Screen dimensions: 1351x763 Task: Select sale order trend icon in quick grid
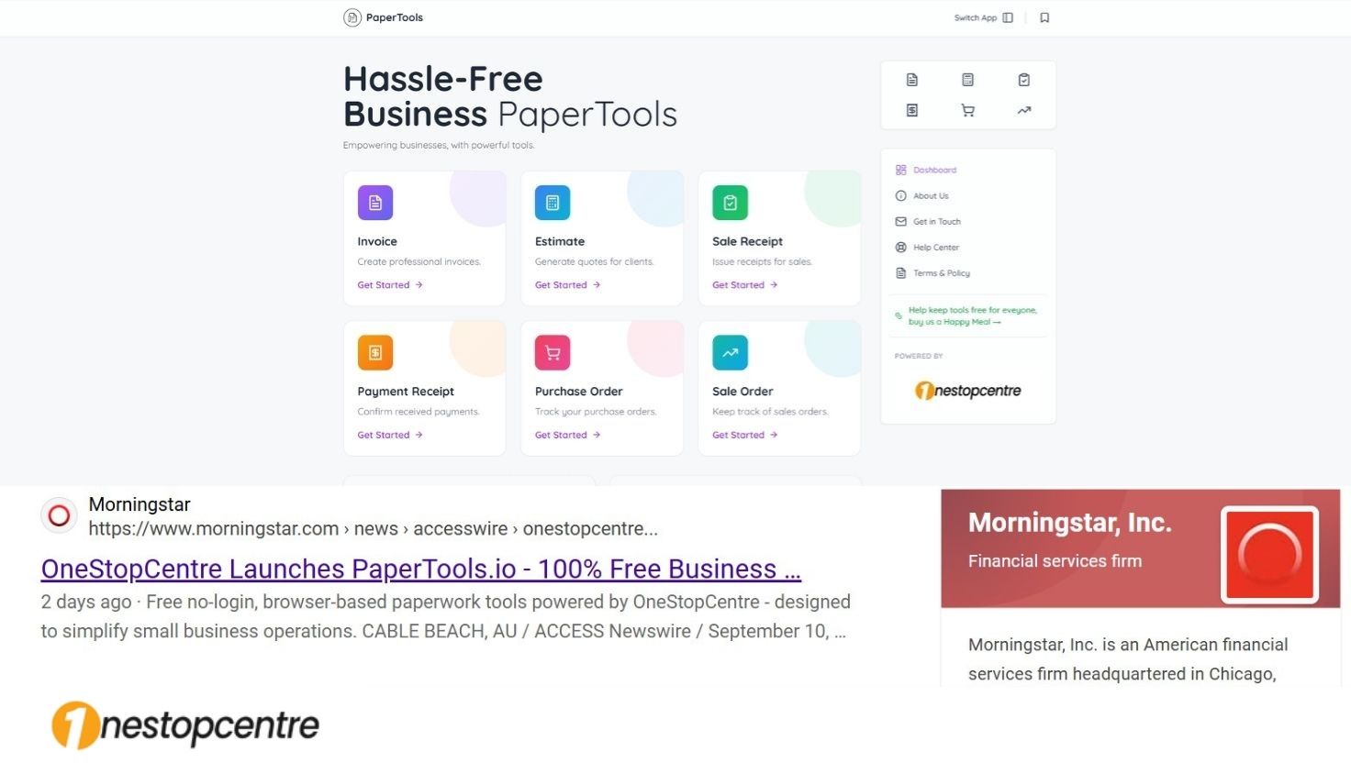tap(1024, 110)
